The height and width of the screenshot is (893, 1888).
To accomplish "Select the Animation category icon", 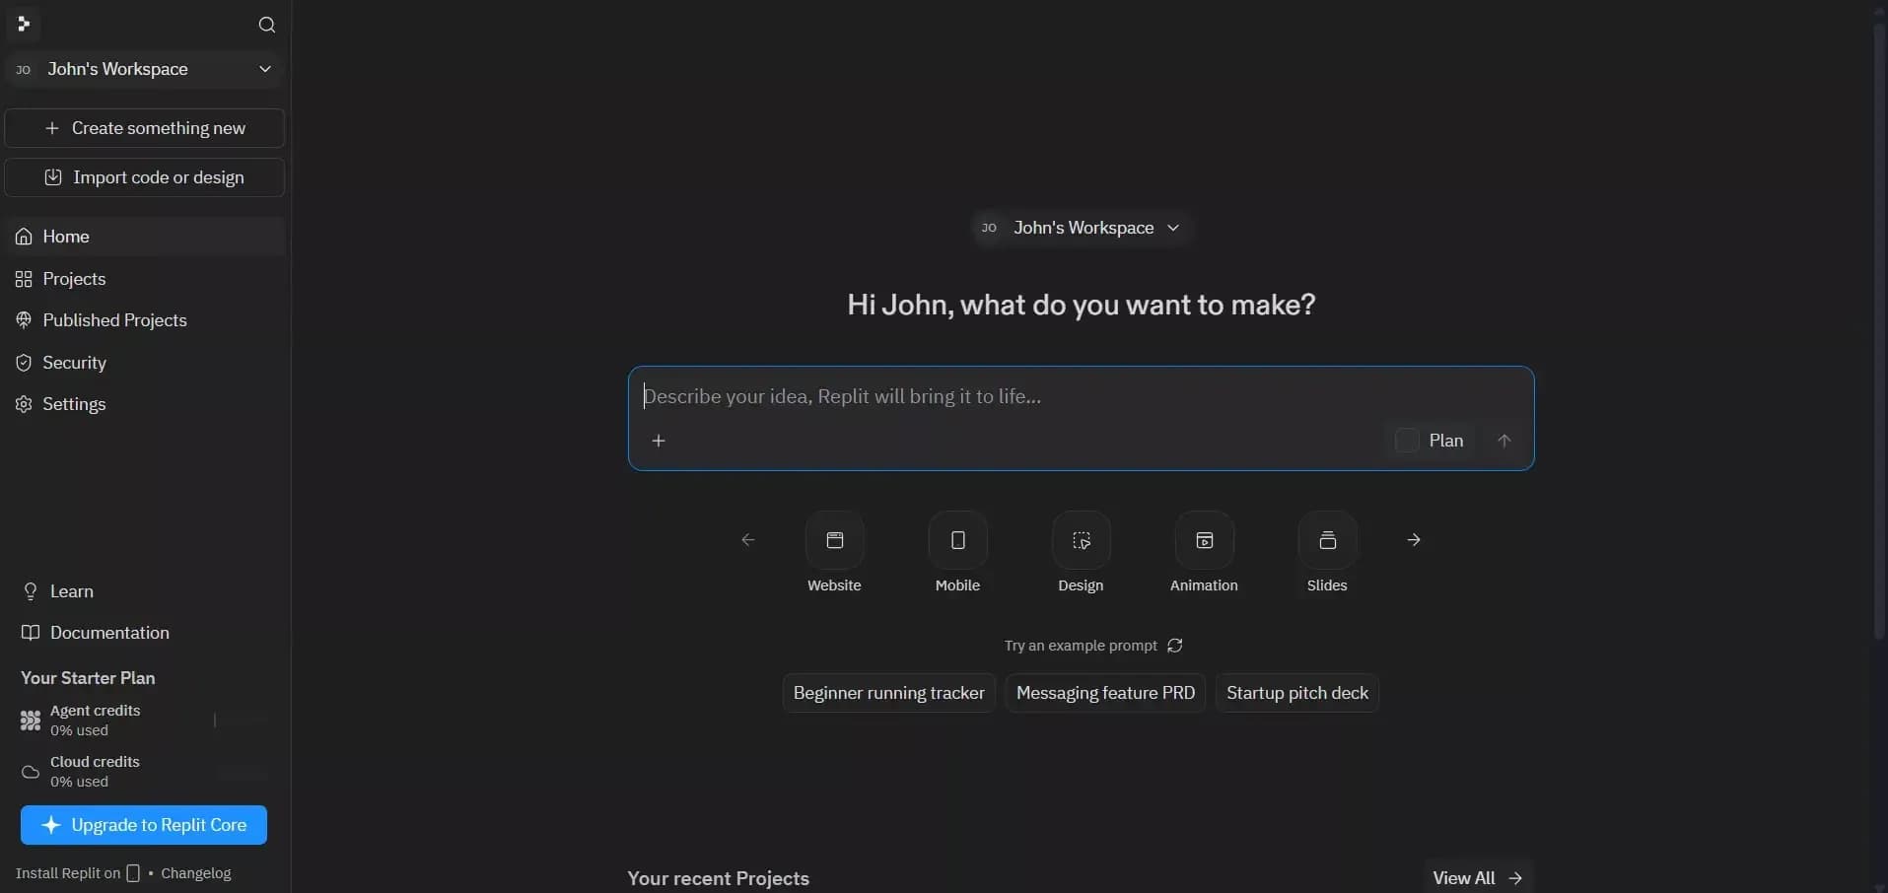I will coord(1205,540).
